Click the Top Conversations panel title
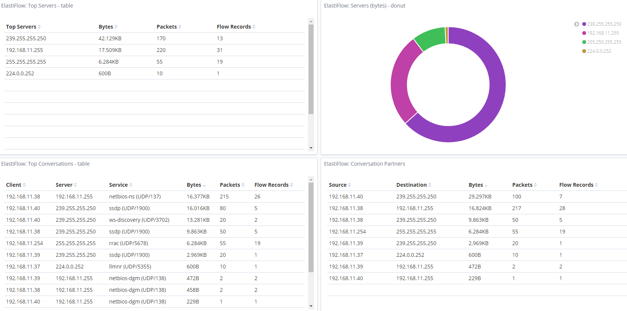Screen dimensions: 627x311 pos(45,164)
